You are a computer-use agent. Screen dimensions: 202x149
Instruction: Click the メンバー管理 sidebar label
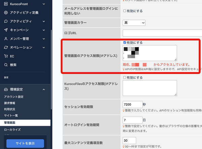tap(20, 39)
